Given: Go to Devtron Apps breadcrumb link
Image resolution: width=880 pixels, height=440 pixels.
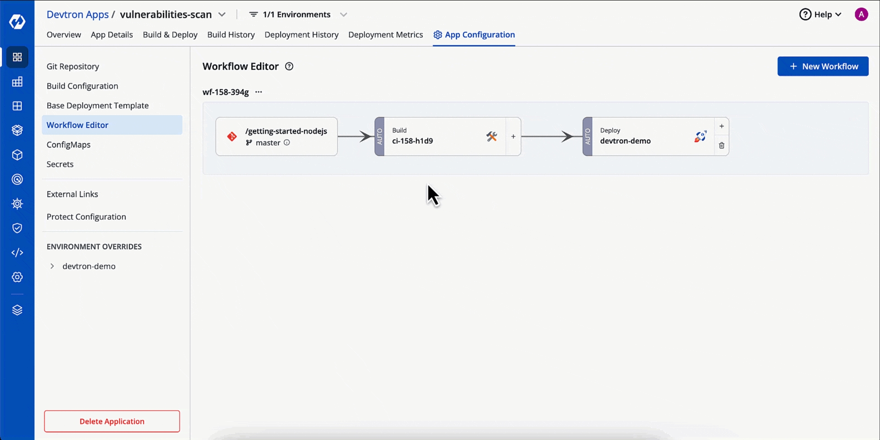Looking at the screenshot, I should 77,15.
